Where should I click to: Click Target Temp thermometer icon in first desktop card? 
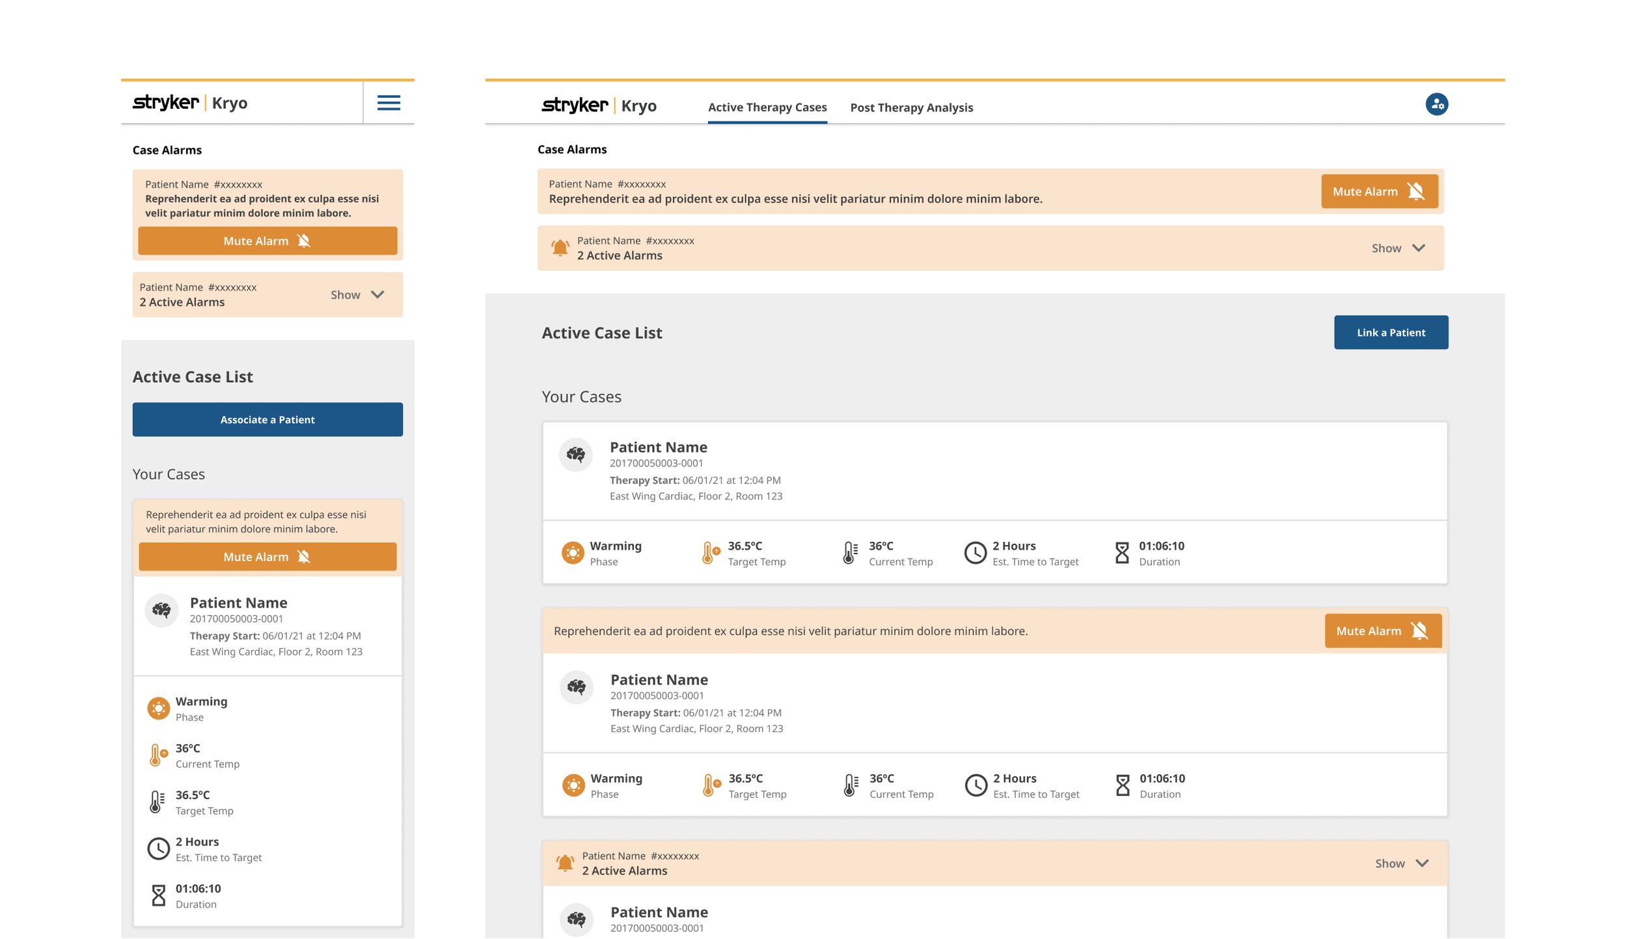coord(710,553)
